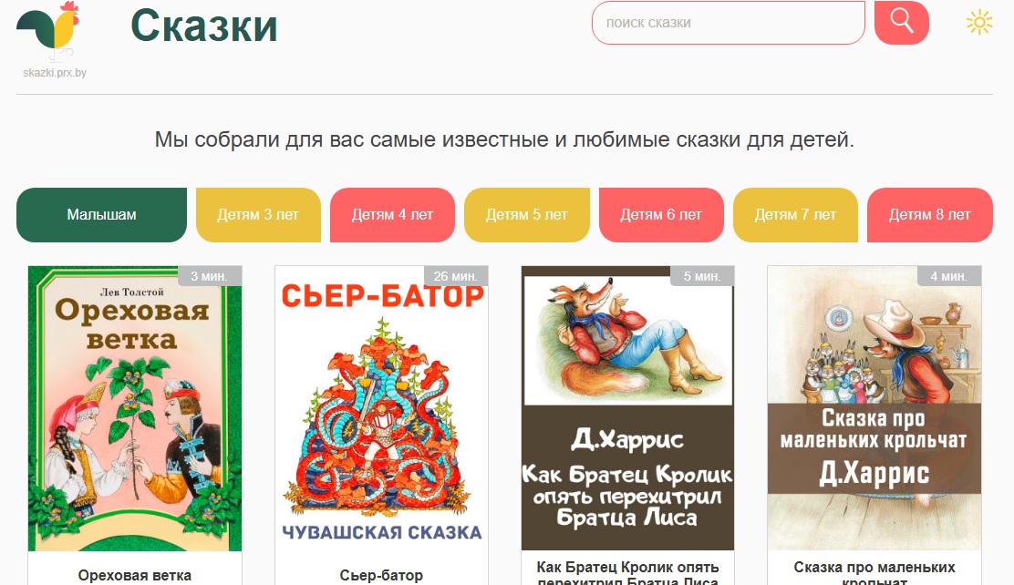Open the "Детям 5 лет" category
The height and width of the screenshot is (585, 1014).
(x=527, y=215)
